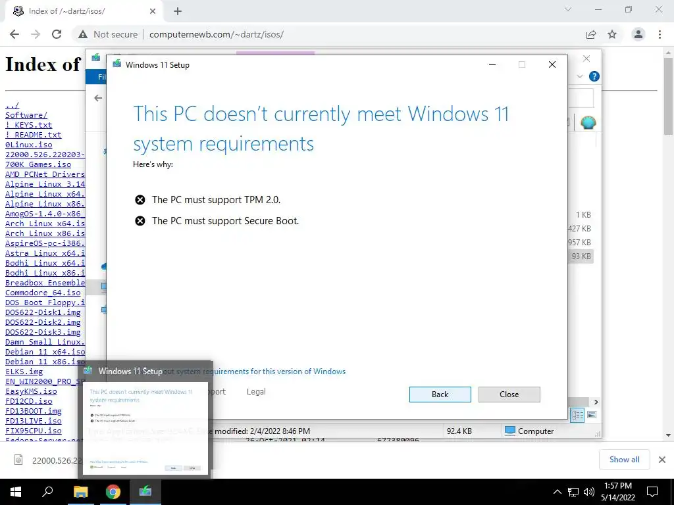Switch File Explorer to large icons view

tap(592, 415)
